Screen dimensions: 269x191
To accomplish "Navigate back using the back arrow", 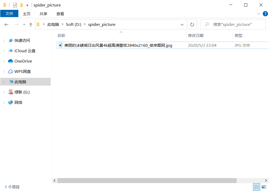I will click(6, 24).
